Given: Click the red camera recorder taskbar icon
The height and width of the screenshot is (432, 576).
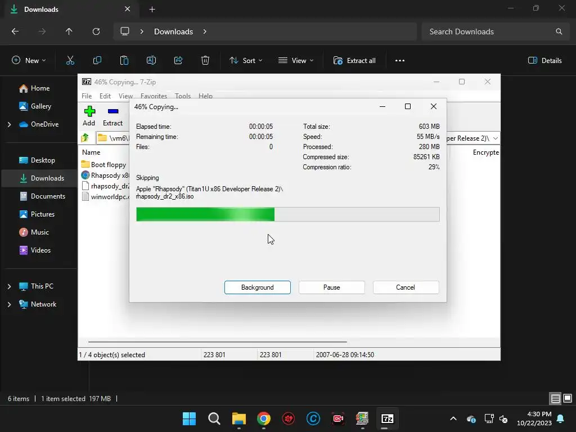Looking at the screenshot, I should pyautogui.click(x=338, y=418).
